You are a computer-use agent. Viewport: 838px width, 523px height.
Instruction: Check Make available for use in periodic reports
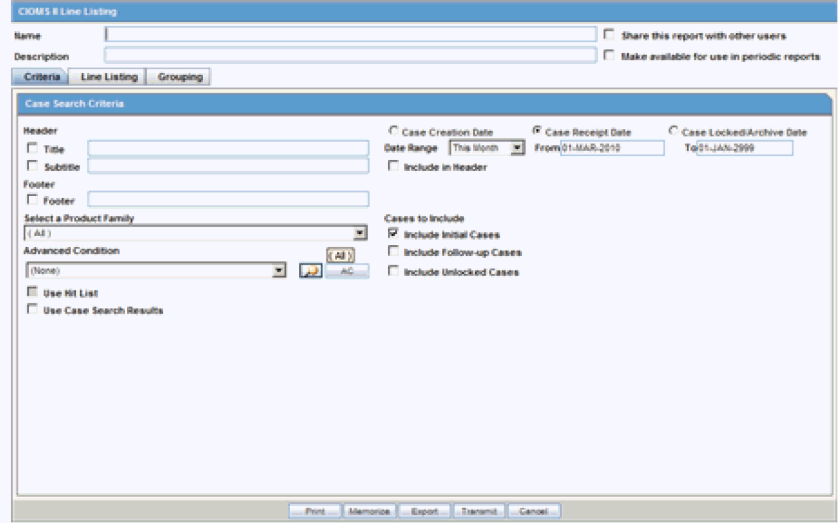point(609,56)
